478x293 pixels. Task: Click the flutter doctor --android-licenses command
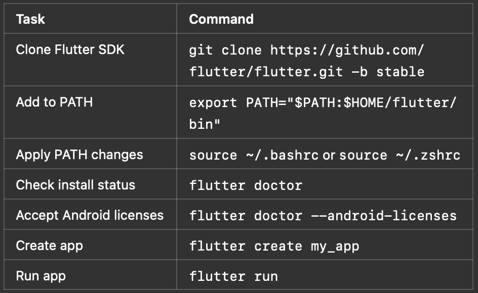click(x=323, y=215)
